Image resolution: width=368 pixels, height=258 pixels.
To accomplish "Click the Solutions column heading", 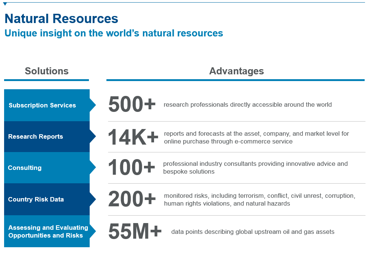I will tap(47, 71).
